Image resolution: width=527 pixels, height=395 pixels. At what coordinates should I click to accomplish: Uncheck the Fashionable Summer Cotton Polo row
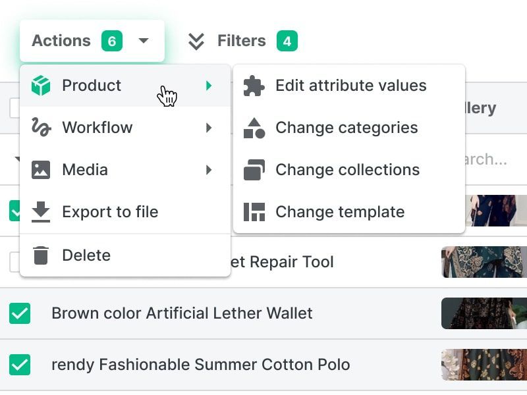20,365
